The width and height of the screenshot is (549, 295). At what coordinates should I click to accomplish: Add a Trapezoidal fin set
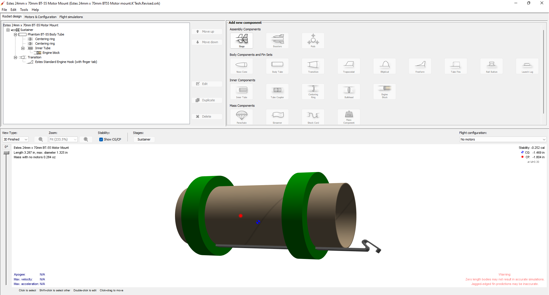click(349, 66)
